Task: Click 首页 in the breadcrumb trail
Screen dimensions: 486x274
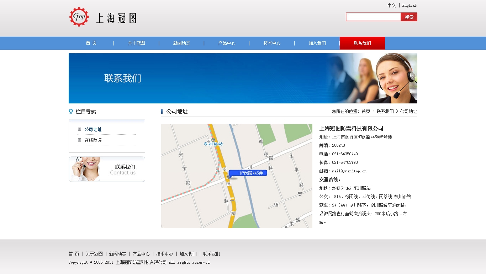Action: [366, 111]
